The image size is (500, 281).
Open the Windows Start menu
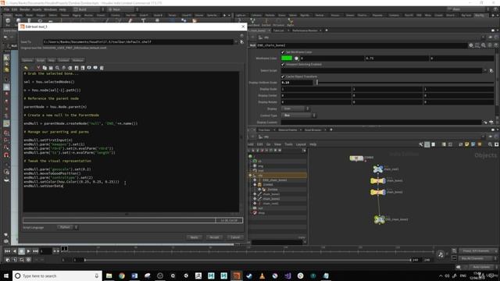(x=6, y=276)
